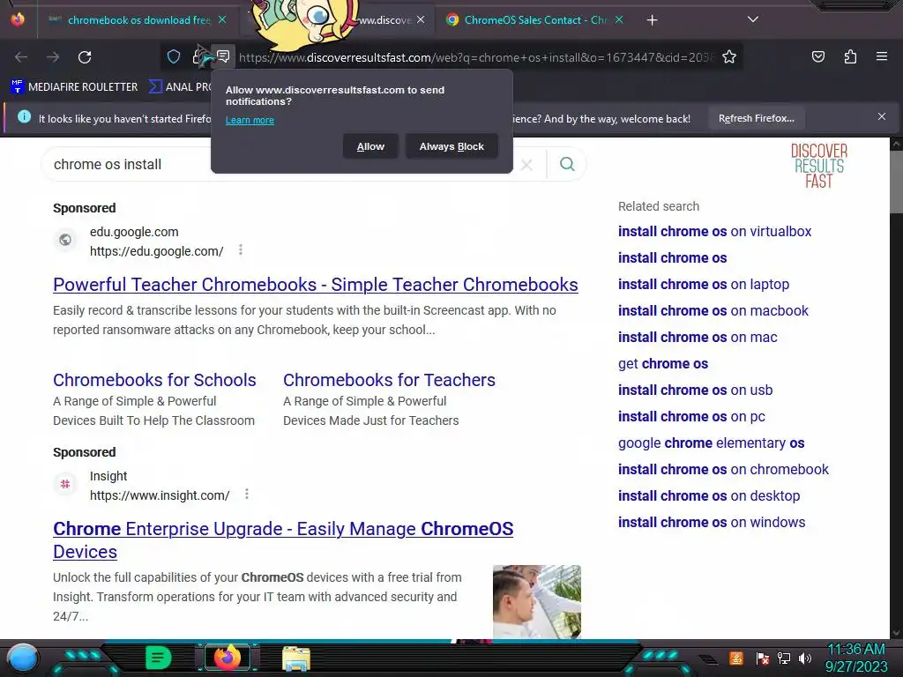Switch to chromebook os download free tab

(138, 20)
